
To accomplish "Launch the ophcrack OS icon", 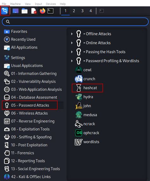I will 79,133.
